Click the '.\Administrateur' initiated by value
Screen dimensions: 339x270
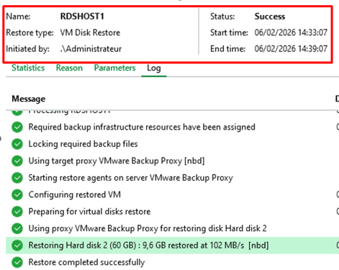91,49
